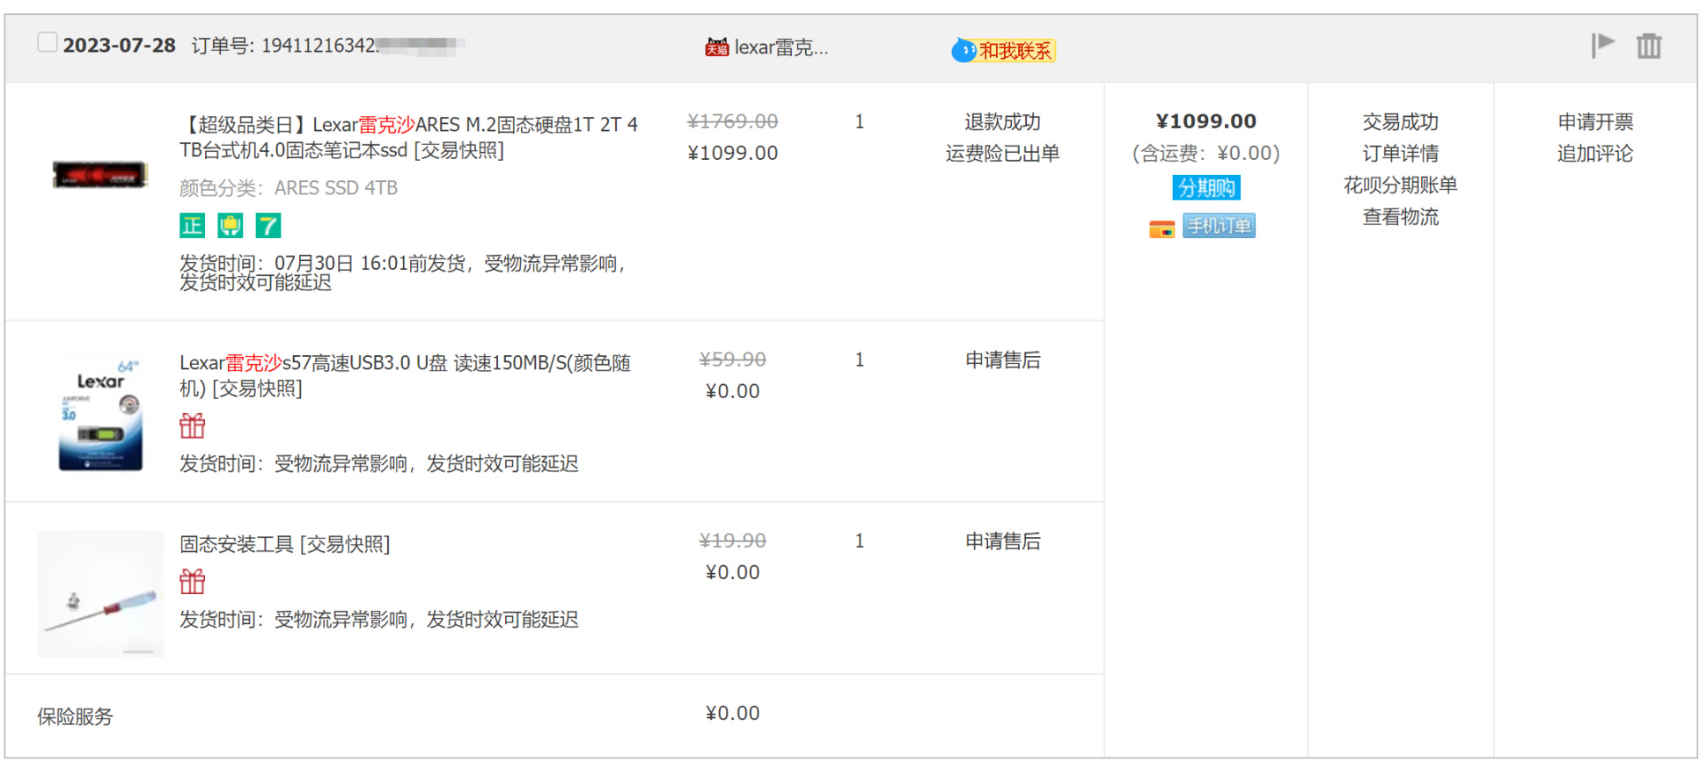The height and width of the screenshot is (769, 1707).
Task: View 花呗分期账单 installment bill
Action: [1400, 185]
